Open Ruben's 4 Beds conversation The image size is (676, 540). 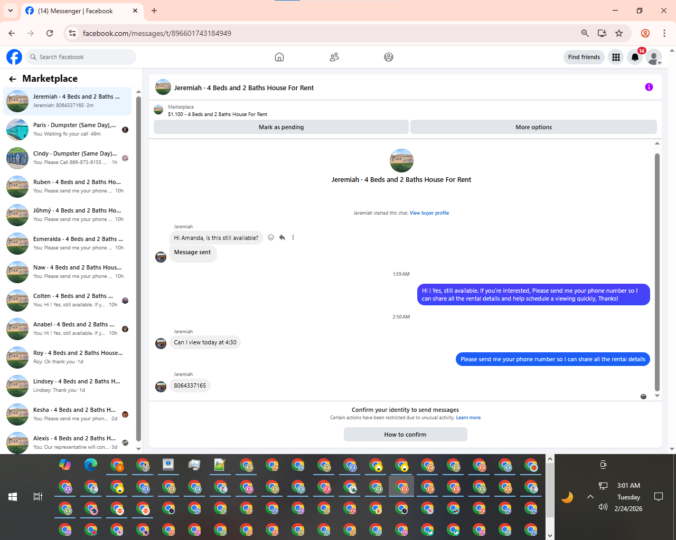coord(68,186)
